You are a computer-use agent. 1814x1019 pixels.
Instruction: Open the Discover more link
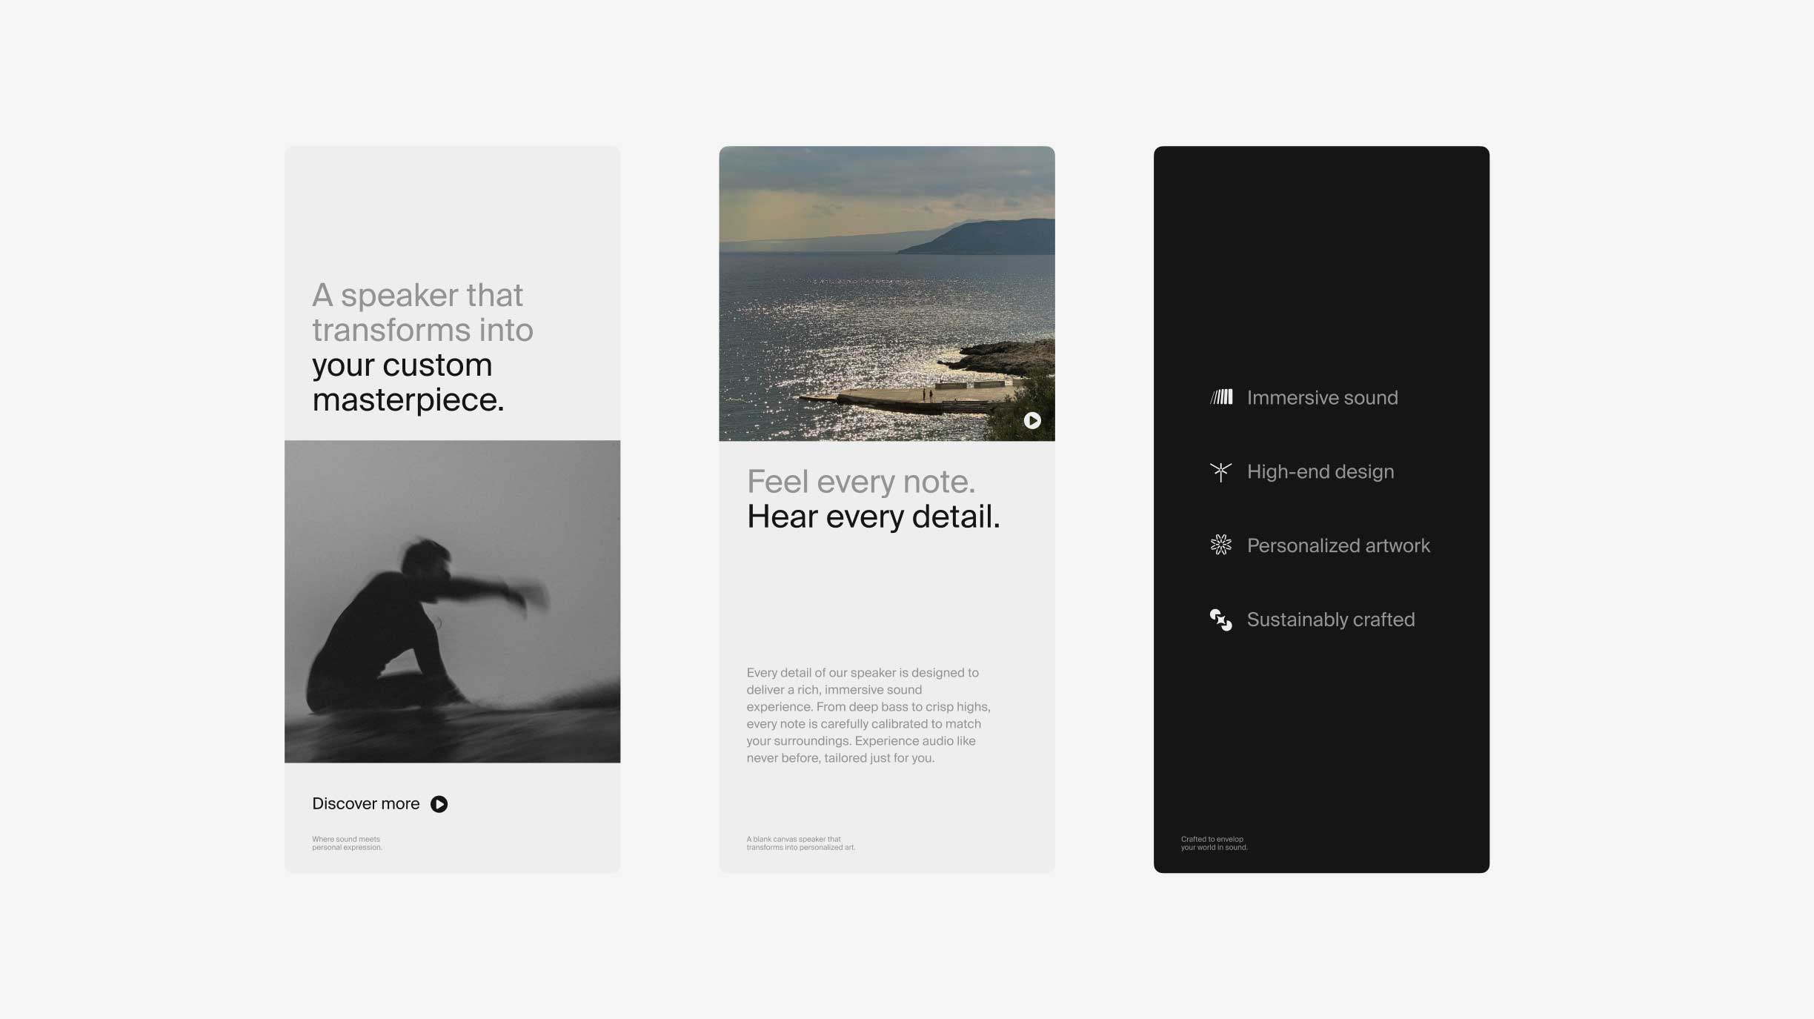(365, 804)
